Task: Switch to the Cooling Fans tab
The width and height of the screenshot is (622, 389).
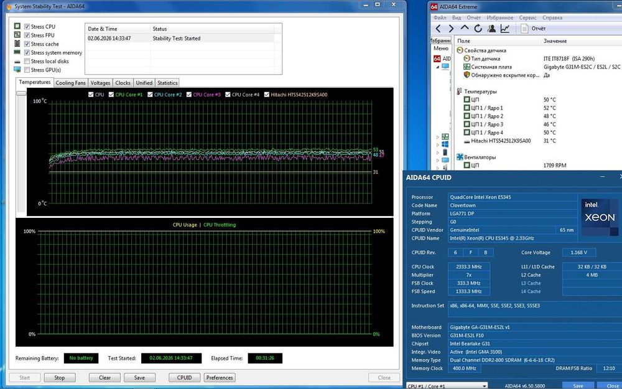Action: [x=71, y=83]
